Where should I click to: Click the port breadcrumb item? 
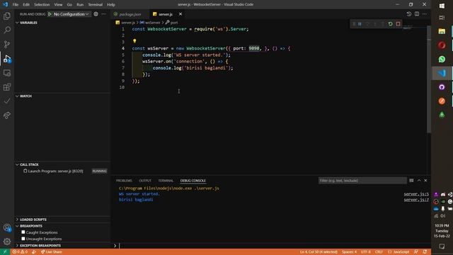[x=171, y=23]
